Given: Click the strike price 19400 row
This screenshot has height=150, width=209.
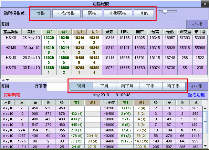Looking at the screenshot, I should coord(102,141).
